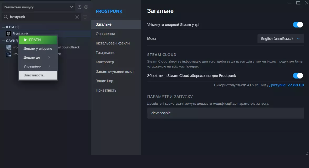Select the Frostpunk row in games list

[x=45, y=34]
